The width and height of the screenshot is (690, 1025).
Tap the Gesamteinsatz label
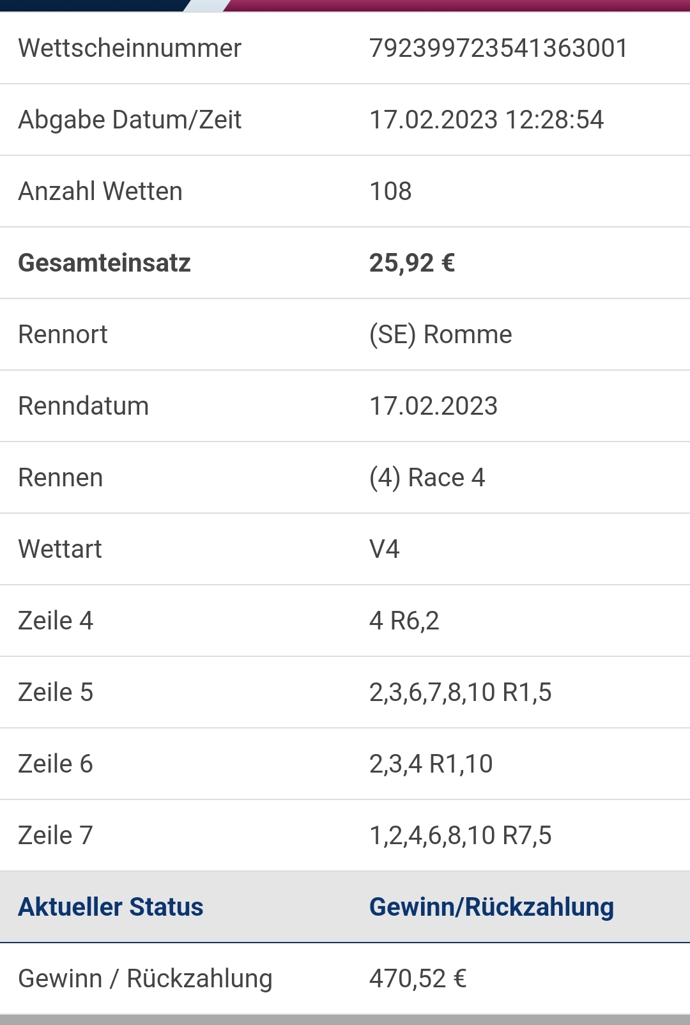[104, 263]
